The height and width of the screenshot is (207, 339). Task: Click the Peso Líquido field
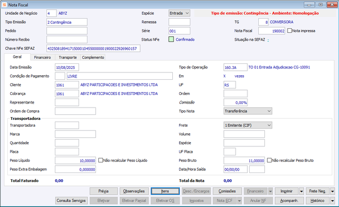[x=75, y=161]
